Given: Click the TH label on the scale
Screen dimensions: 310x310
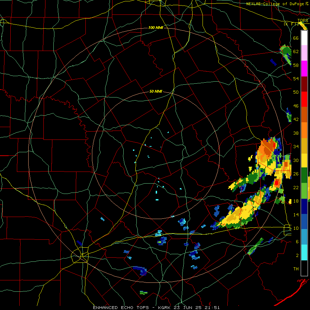Looking at the screenshot, I should click(296, 269).
